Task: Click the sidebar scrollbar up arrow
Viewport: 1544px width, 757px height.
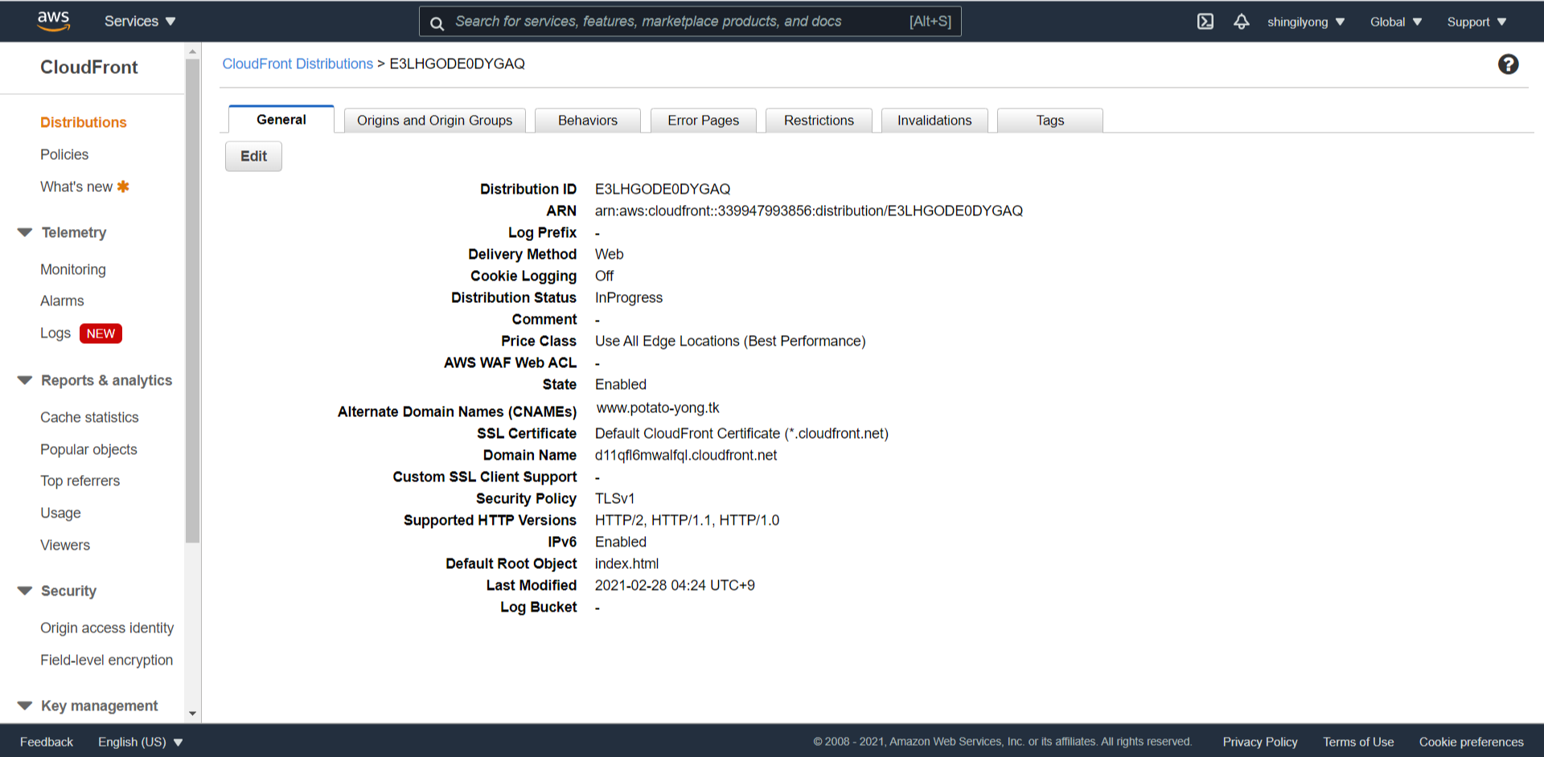Action: pos(192,51)
